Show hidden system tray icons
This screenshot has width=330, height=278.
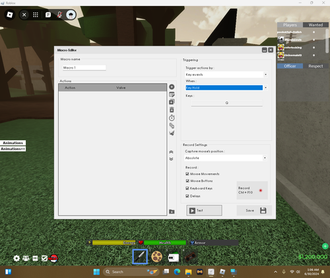275,272
